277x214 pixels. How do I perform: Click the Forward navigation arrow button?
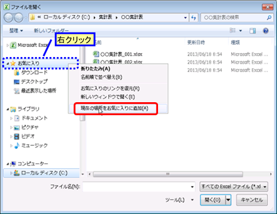click(x=19, y=18)
